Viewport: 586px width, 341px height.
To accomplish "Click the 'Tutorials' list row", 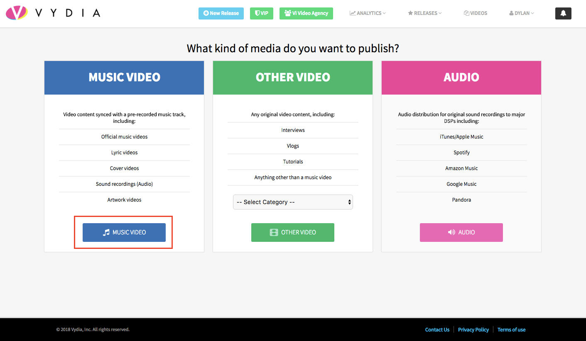I will point(293,162).
